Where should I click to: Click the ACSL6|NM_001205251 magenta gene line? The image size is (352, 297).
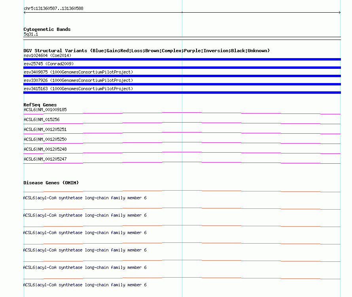(182, 133)
